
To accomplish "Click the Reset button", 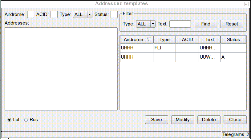I will click(232, 24).
